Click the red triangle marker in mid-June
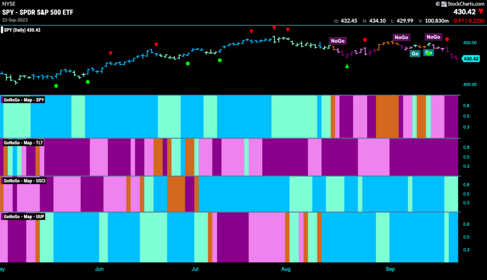Screen dimensions: 487x280 tap(156, 45)
